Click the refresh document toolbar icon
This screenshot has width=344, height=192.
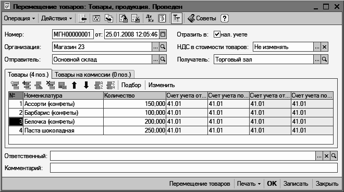tap(96, 18)
